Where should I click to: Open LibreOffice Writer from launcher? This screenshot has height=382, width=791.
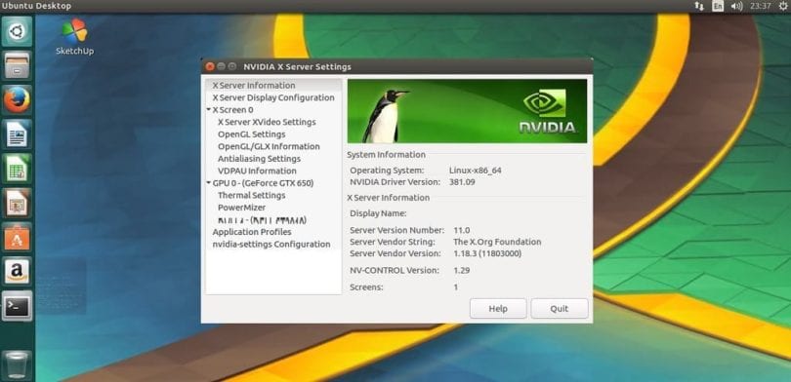pos(18,134)
